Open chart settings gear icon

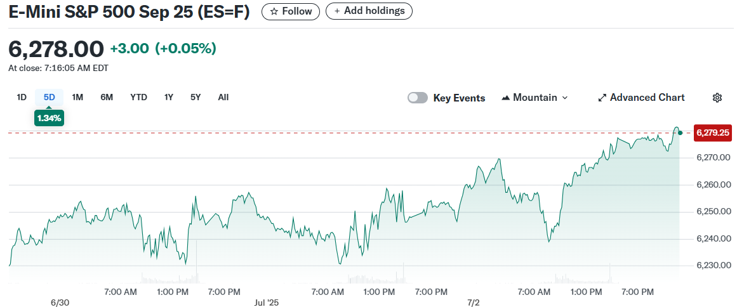coord(717,98)
